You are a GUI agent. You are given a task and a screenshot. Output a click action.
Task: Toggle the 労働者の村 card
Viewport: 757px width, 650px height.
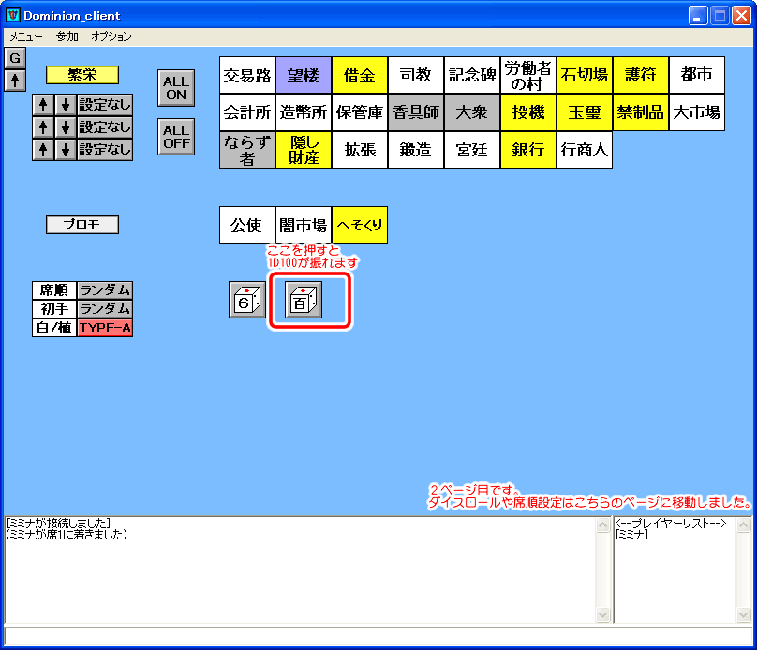click(527, 75)
